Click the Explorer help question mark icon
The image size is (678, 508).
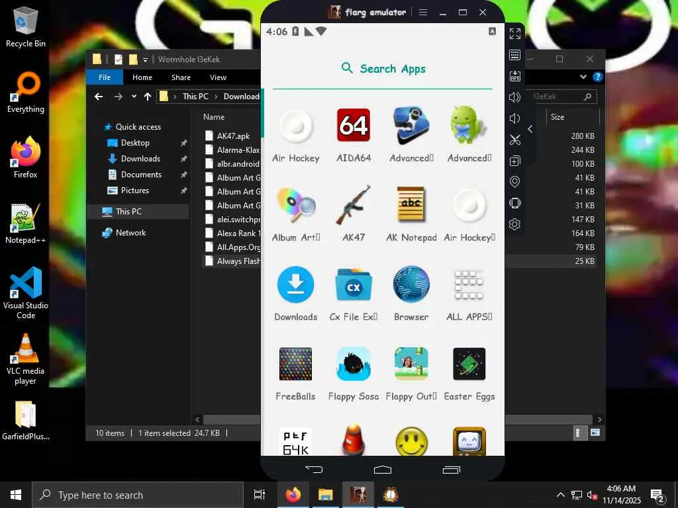[598, 77]
